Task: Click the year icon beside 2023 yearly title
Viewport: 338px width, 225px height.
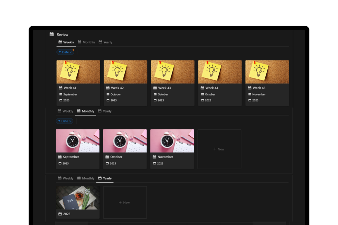Action: click(x=60, y=214)
